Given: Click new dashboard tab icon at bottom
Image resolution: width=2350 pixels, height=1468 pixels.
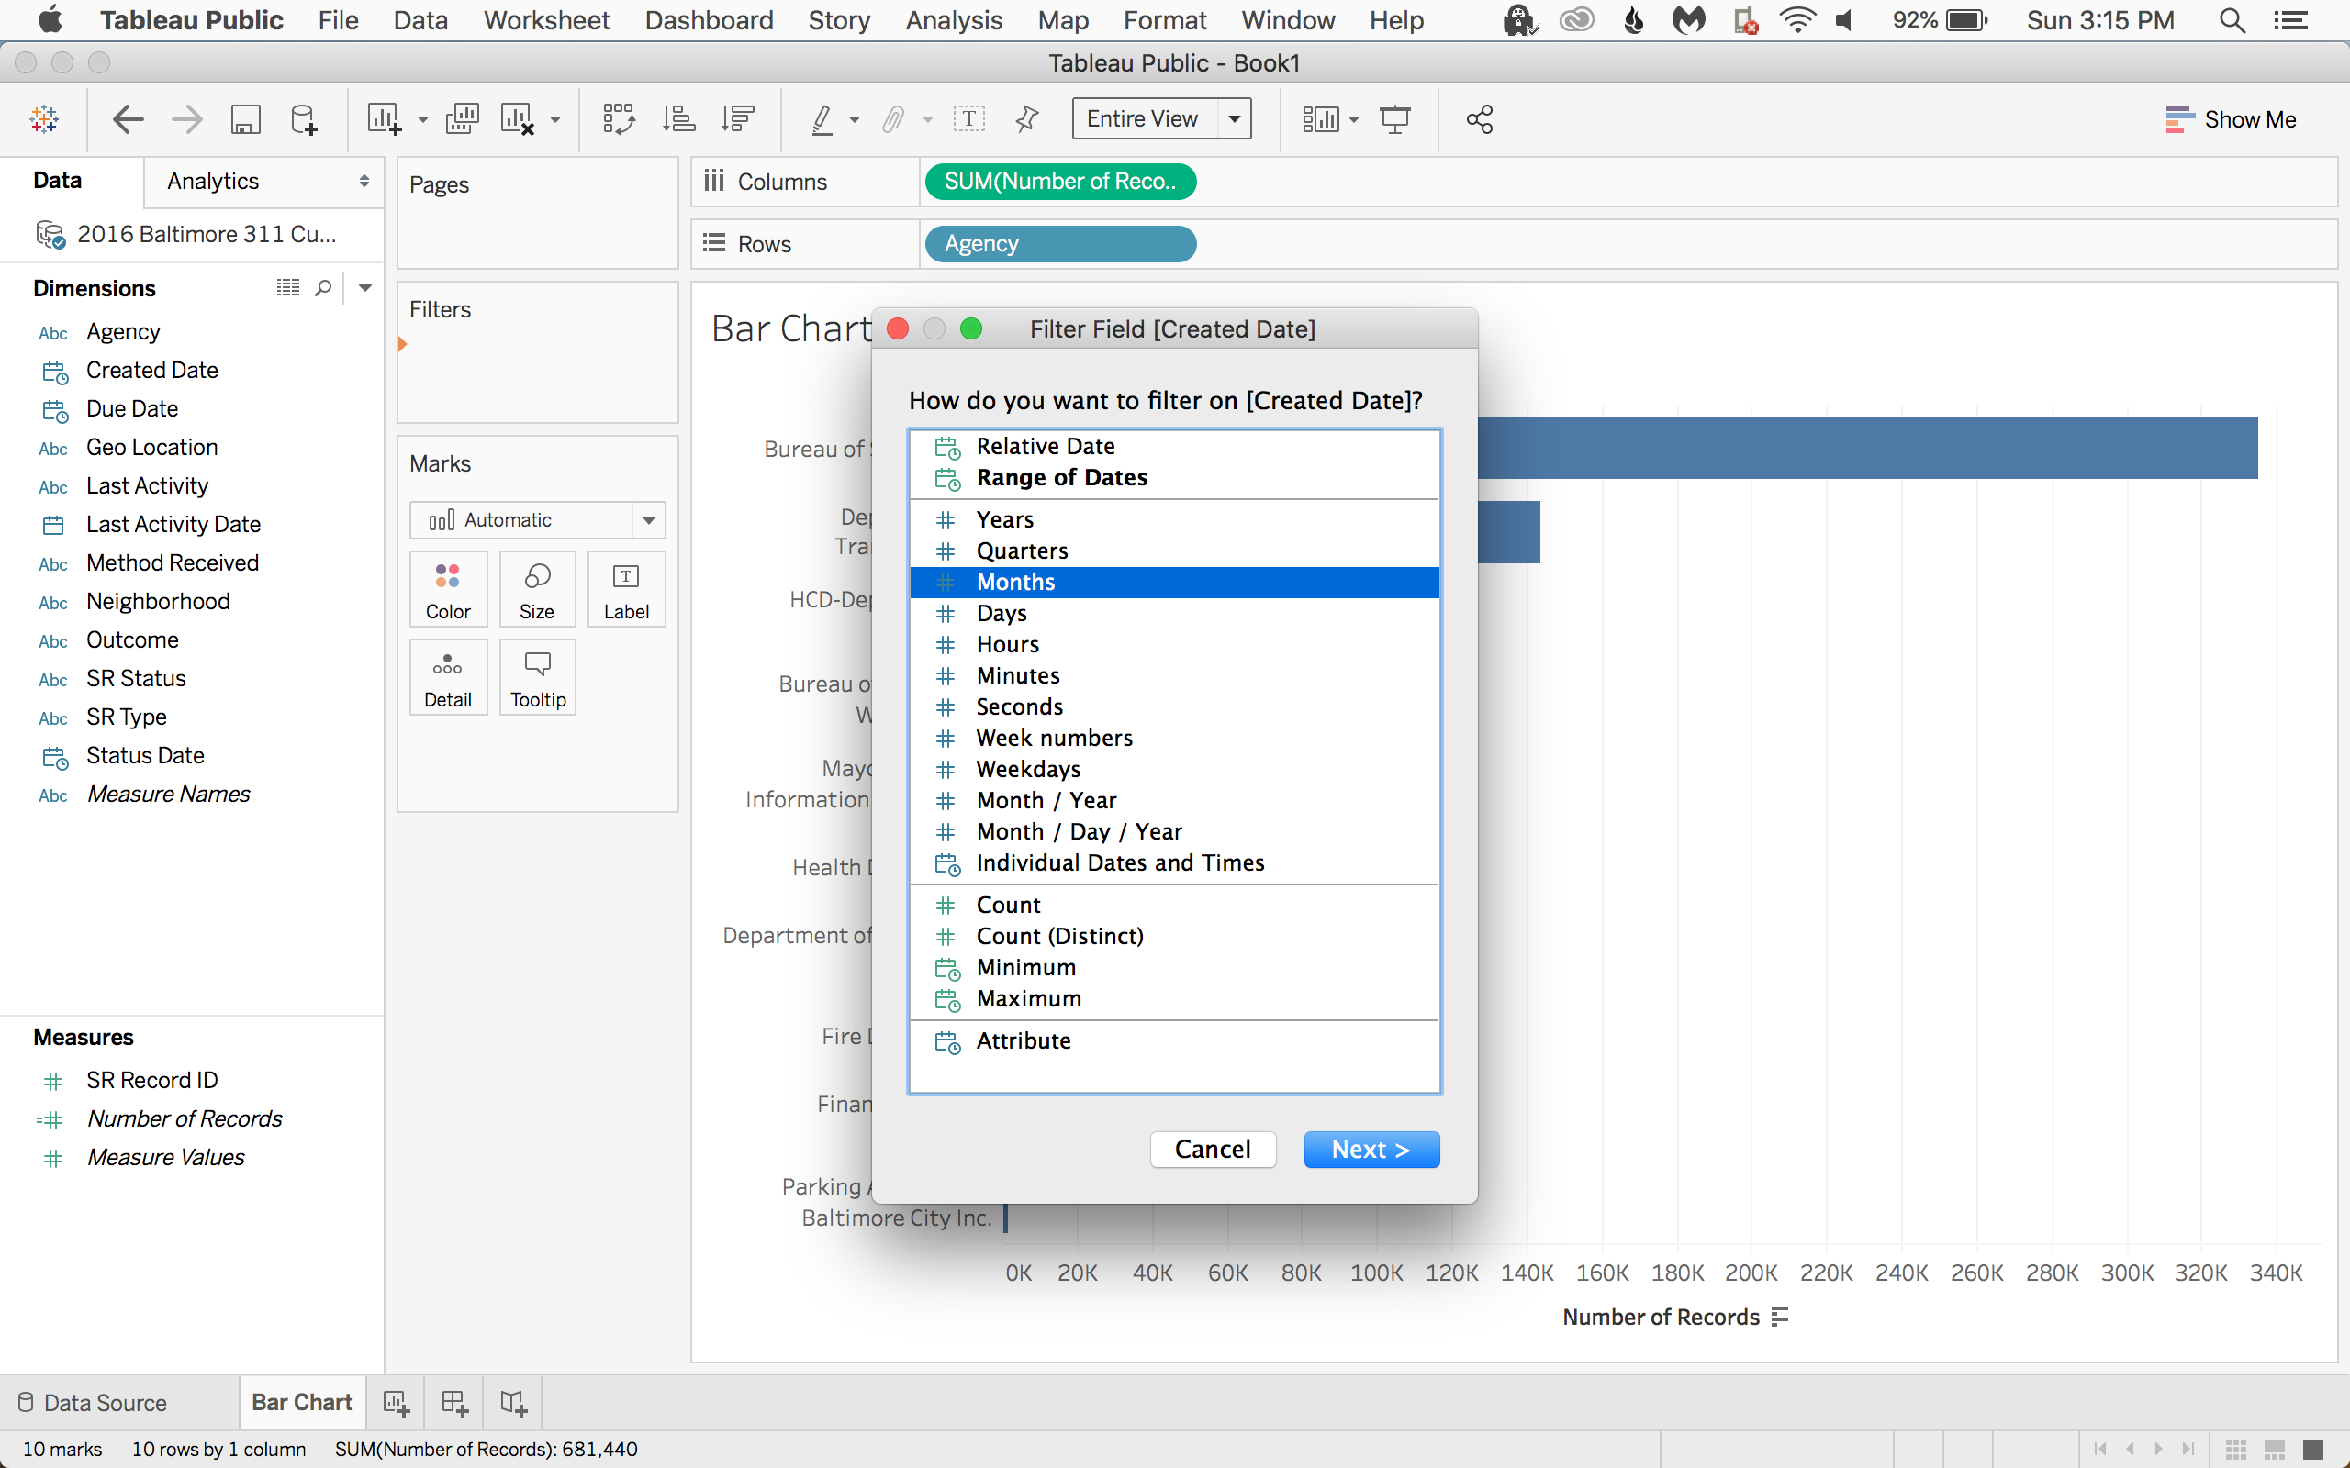Looking at the screenshot, I should coord(454,1403).
